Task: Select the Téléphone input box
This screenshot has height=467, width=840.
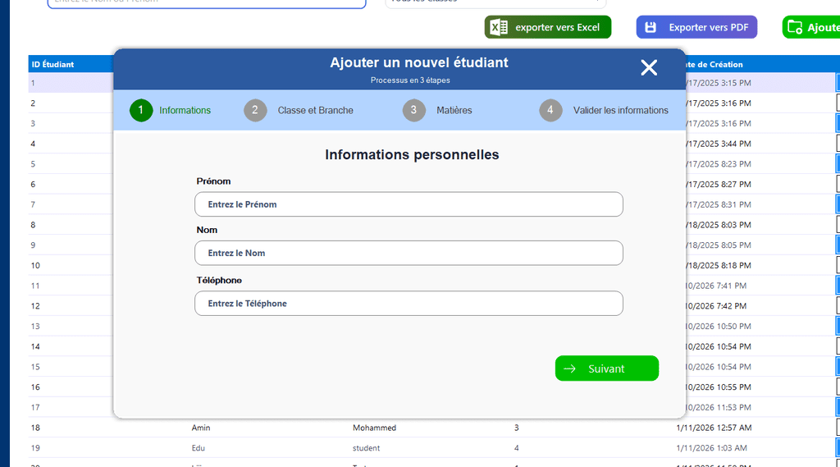Action: pos(409,304)
